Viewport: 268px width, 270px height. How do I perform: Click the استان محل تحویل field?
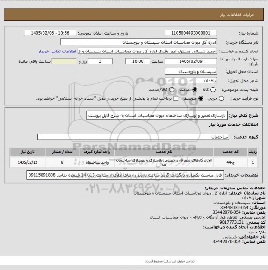191,71
